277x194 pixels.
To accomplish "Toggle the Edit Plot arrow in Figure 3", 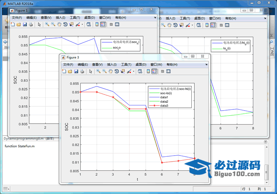I will (x=90, y=71).
